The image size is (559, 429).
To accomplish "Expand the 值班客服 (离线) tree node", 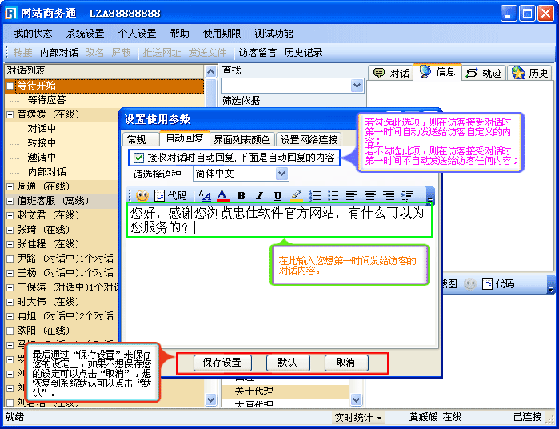I will point(10,200).
